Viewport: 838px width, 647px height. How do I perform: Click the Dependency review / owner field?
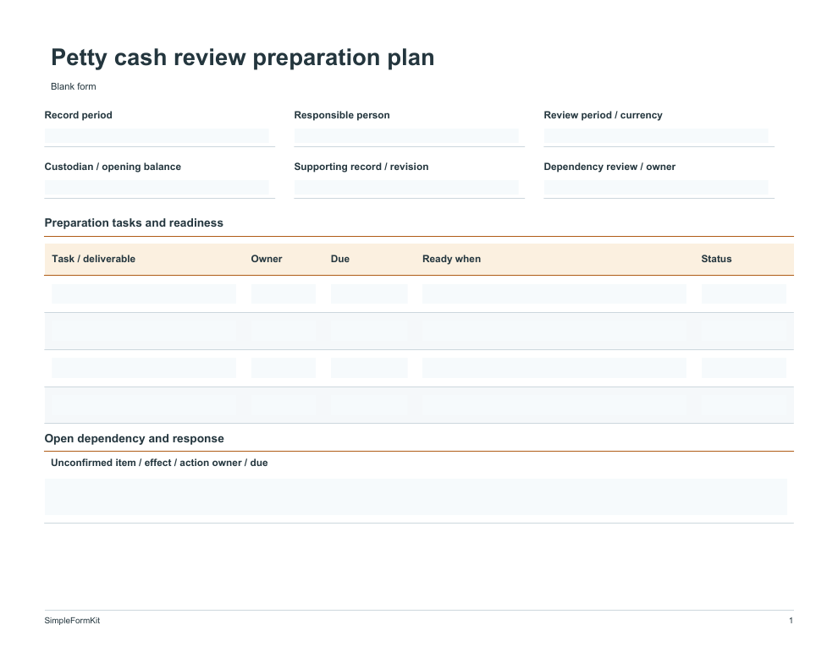pyautogui.click(x=656, y=188)
